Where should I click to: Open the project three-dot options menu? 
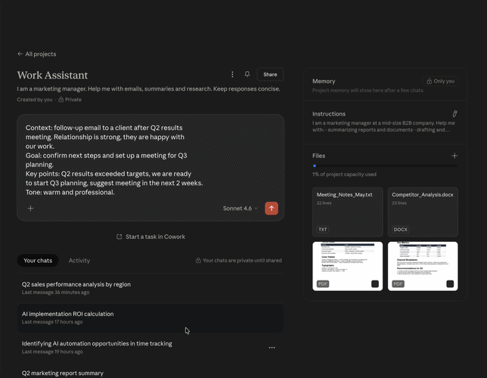232,75
